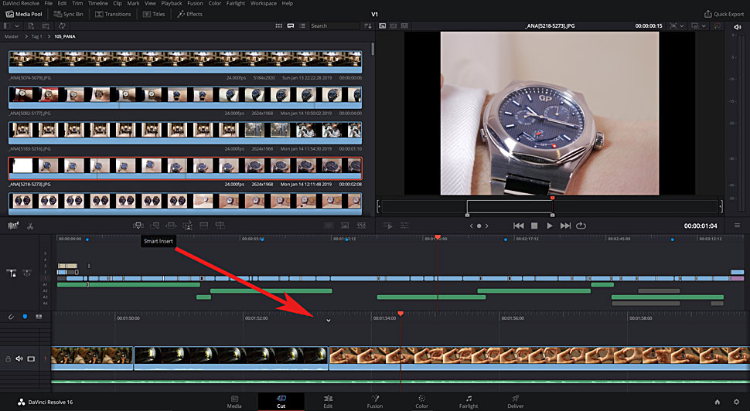This screenshot has height=411, width=750.
Task: Select the Split clips scissors icon
Action: (30, 226)
